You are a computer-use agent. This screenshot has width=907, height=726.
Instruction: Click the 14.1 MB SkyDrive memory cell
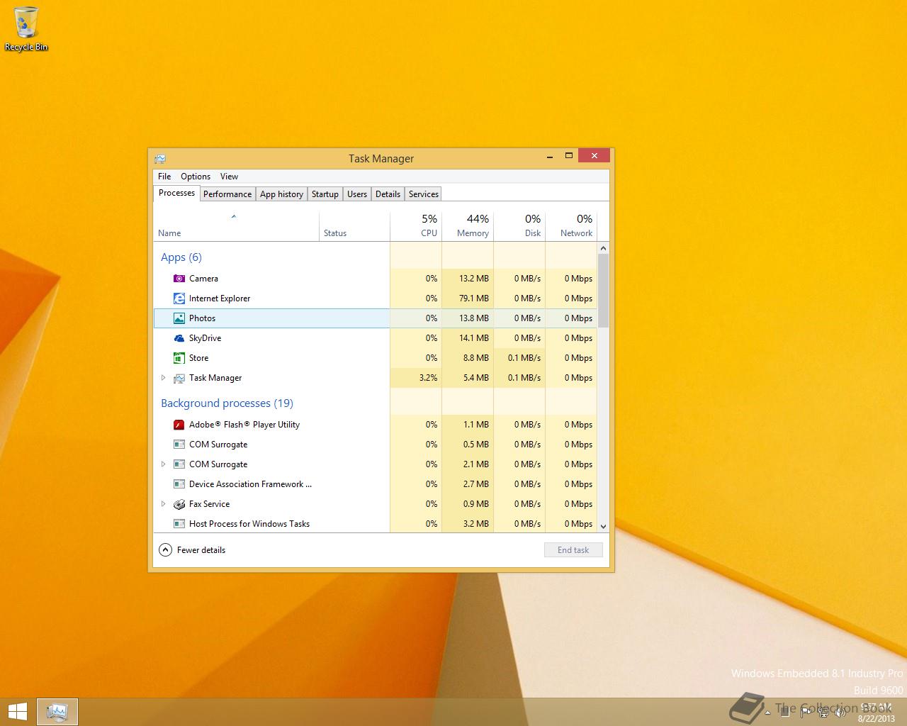point(468,338)
